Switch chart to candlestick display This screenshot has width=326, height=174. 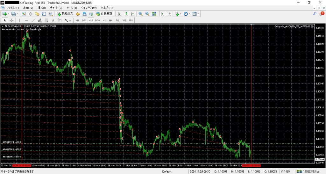pos(126,14)
